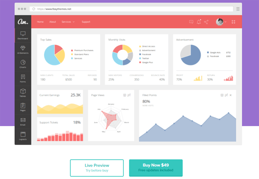Click the Advertisement pie chart
Viewport: 259px width, 179px height.
point(191,55)
